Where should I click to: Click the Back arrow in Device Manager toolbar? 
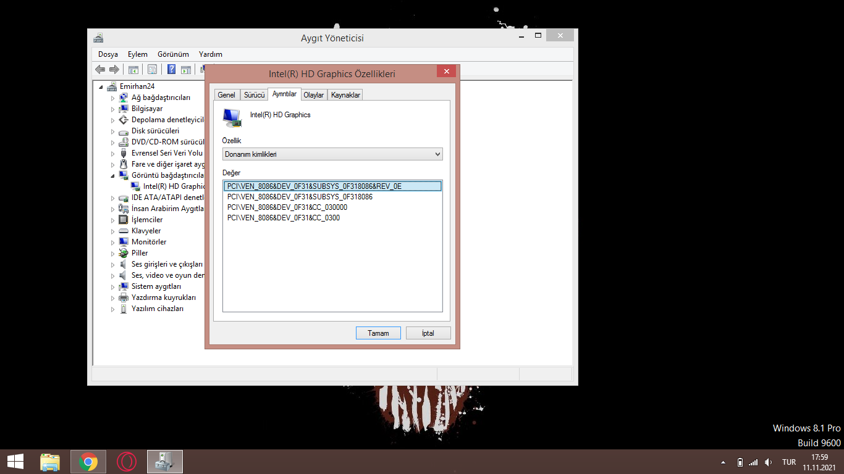tap(100, 69)
